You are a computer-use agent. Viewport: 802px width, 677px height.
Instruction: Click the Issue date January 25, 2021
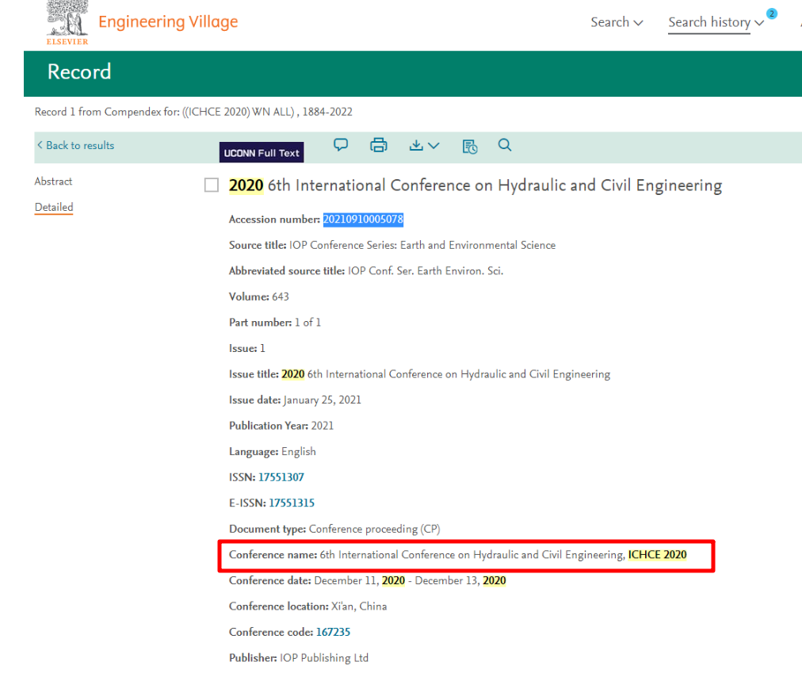tap(295, 400)
